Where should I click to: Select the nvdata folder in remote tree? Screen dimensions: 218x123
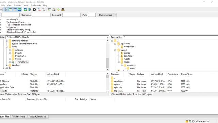127,59
